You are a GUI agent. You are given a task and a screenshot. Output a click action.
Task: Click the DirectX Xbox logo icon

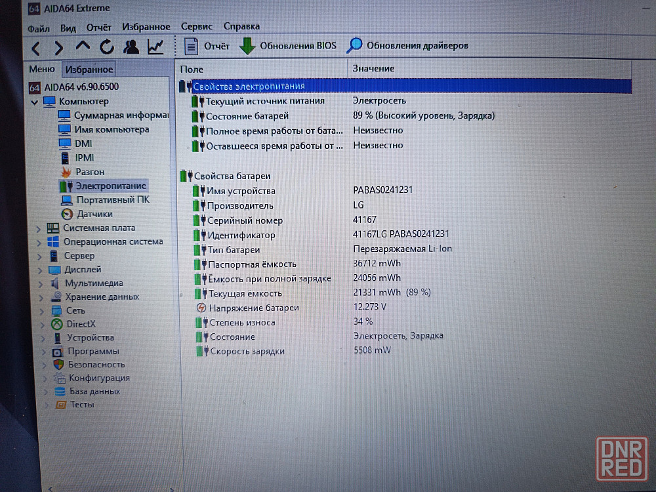[x=57, y=324]
